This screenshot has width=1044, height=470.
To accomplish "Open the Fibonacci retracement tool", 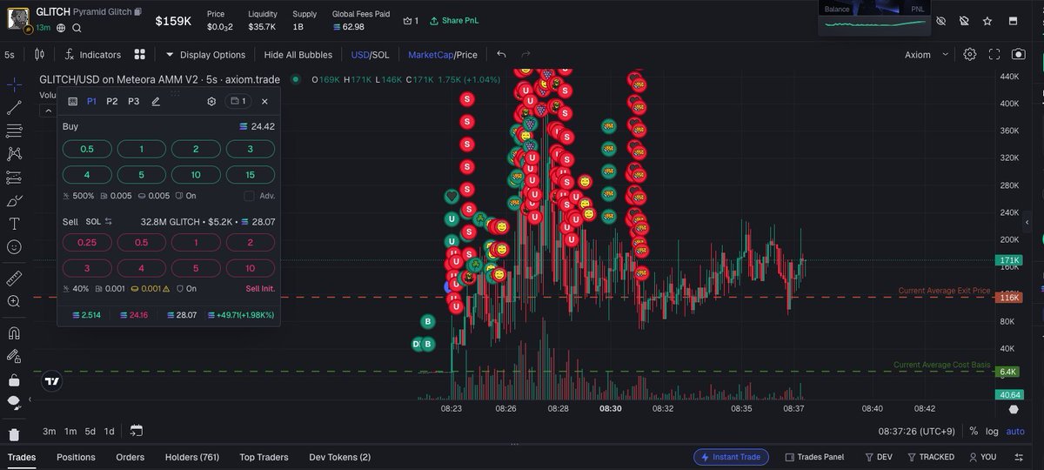I will coord(14,131).
